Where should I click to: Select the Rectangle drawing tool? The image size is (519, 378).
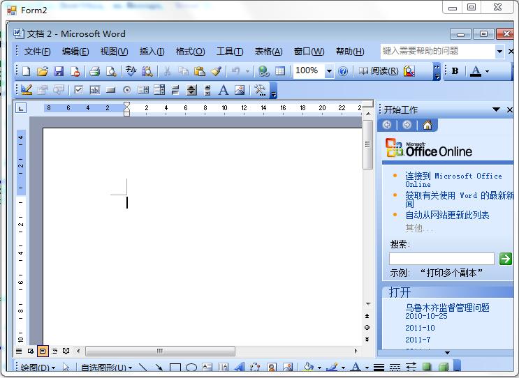coord(175,367)
